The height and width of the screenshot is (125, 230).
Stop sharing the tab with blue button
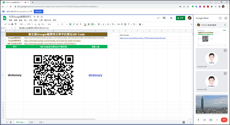click(x=39, y=11)
